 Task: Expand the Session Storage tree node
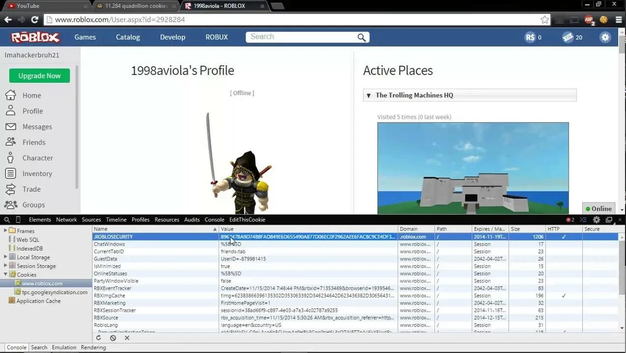click(5, 266)
